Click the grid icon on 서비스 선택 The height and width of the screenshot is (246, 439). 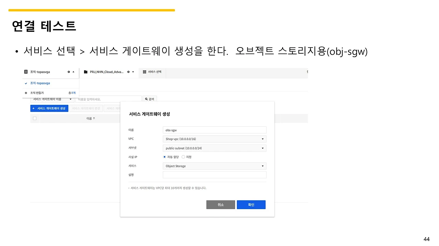[x=144, y=72]
